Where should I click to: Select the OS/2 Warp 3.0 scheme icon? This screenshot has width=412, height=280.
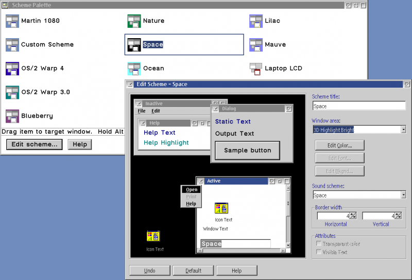point(12,92)
